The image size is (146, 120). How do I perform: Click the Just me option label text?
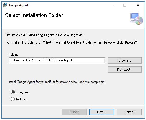(21, 99)
